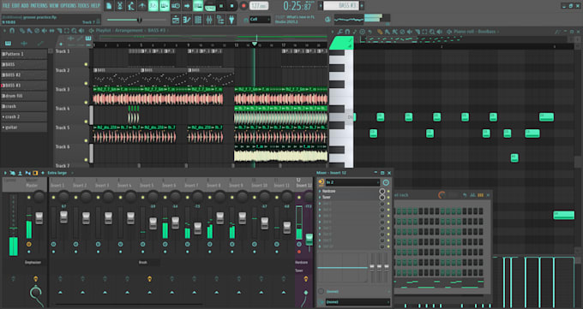Viewport: 583px width, 309px height.
Task: Select the guitar pattern in list
Action: (24, 128)
